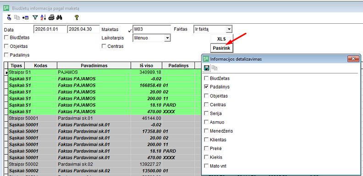This screenshot has width=363, height=176.
Task: Click the 13500.00 value cell
Action: (147, 171)
